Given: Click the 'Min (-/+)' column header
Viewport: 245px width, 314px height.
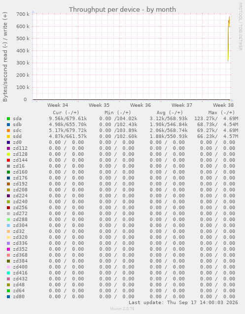Looking at the screenshot, I should tap(118, 113).
